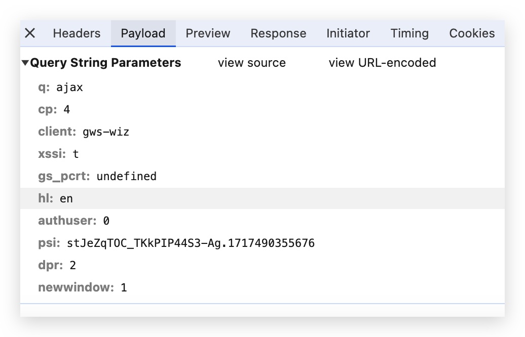Select the Payload tab
Viewport: 525px width, 337px height.
[143, 33]
